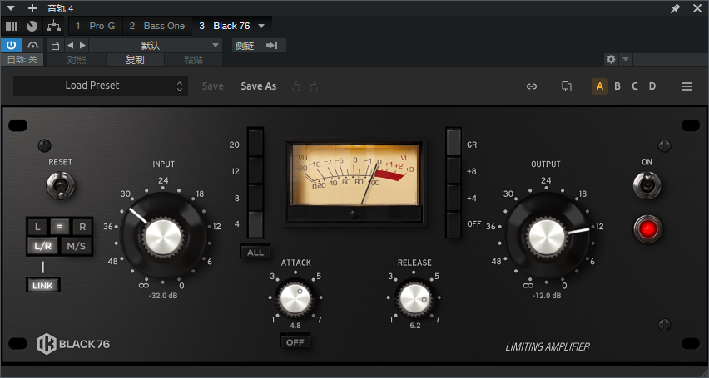Select ratio 12 button

[255, 170]
